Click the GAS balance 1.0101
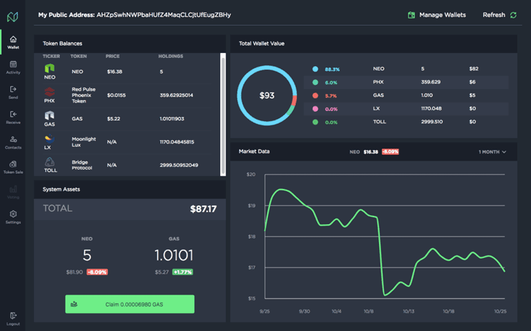The image size is (531, 331). (x=174, y=255)
